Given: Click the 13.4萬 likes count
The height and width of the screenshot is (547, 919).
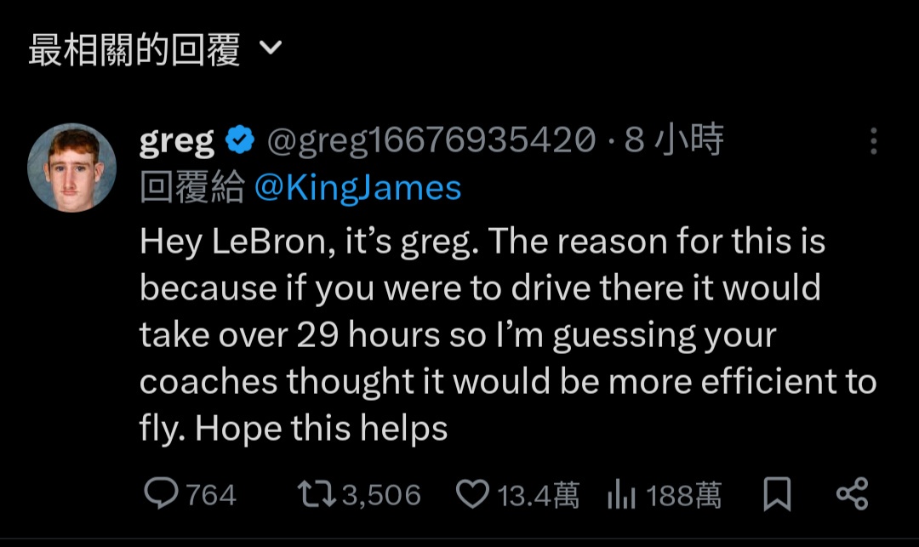Looking at the screenshot, I should click(x=539, y=495).
